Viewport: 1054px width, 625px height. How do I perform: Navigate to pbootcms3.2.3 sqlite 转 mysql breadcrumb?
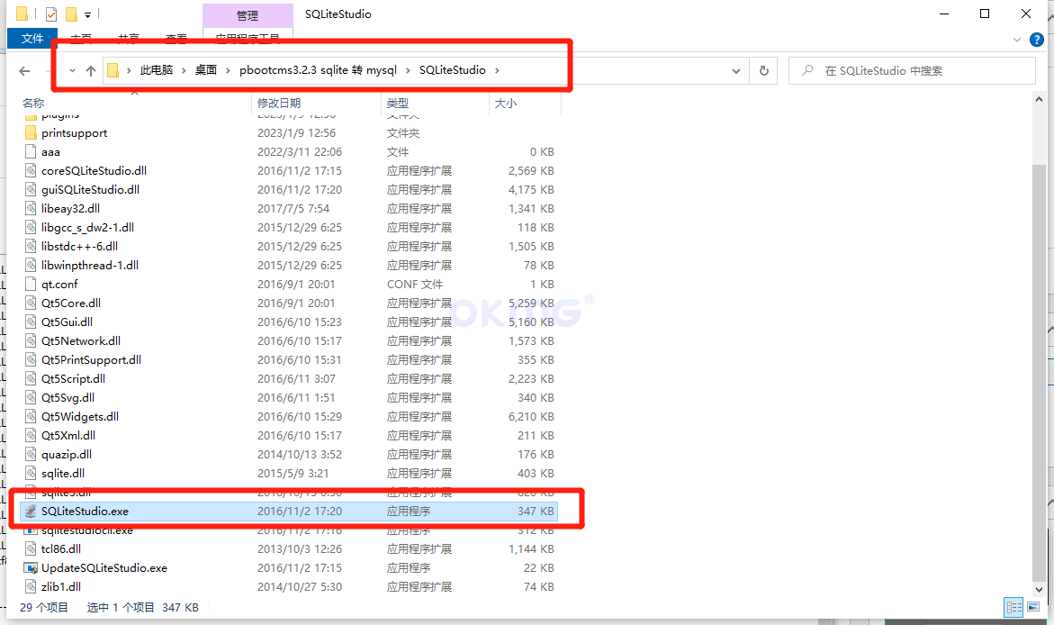(318, 70)
